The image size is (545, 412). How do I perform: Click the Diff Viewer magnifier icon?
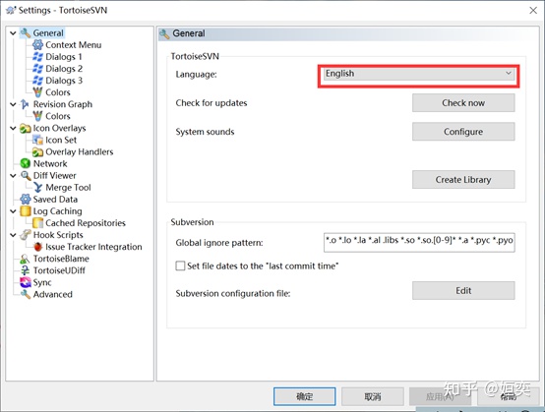pos(25,175)
